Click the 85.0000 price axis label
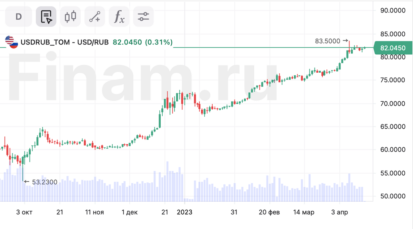 coord(393,34)
